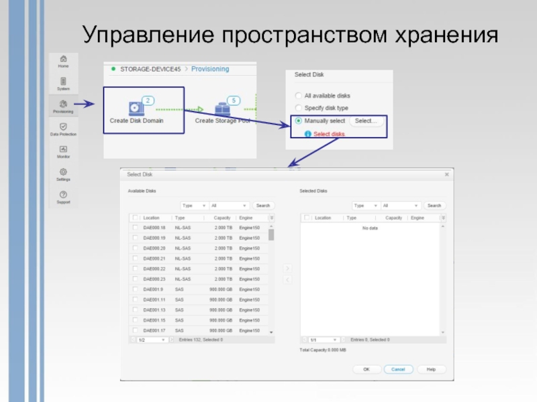
Task: Check the disk DAE001.9 row
Action: (x=136, y=289)
